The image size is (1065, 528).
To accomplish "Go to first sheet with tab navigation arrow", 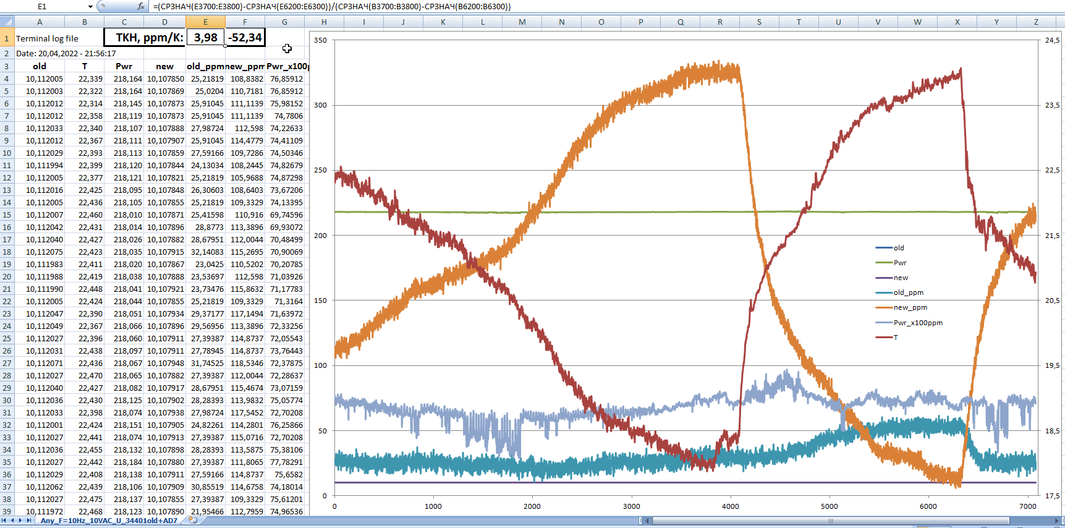I will (5, 521).
